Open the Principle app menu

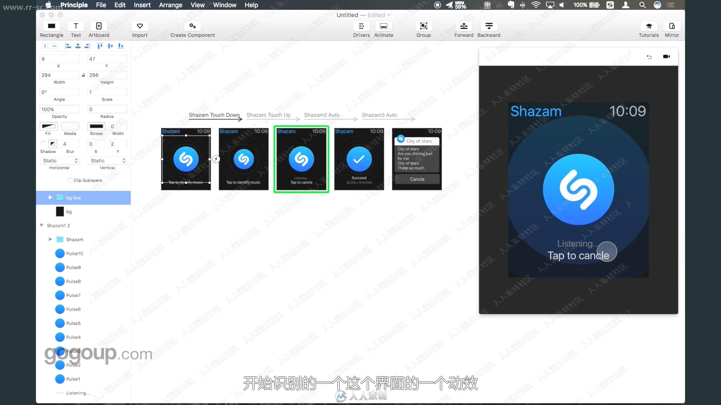[74, 5]
